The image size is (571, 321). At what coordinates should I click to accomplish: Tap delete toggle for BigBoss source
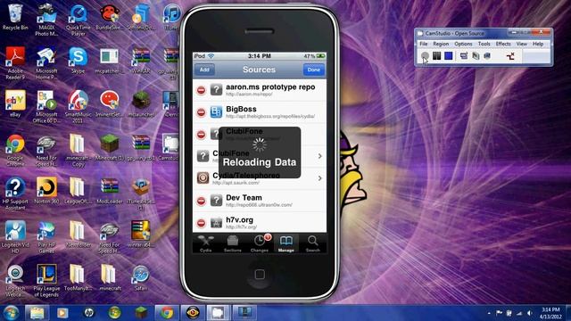pos(201,112)
